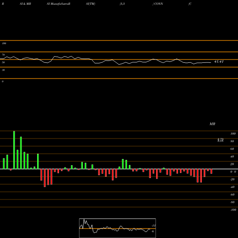
Task: Click the MR axis label -100
Action: (x=233, y=210)
